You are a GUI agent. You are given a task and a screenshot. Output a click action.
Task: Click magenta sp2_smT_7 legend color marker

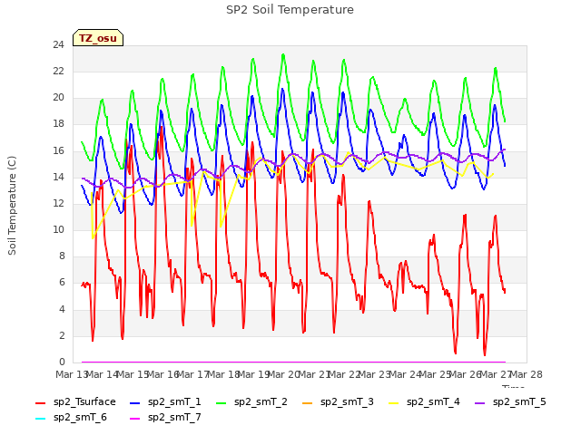(135, 419)
